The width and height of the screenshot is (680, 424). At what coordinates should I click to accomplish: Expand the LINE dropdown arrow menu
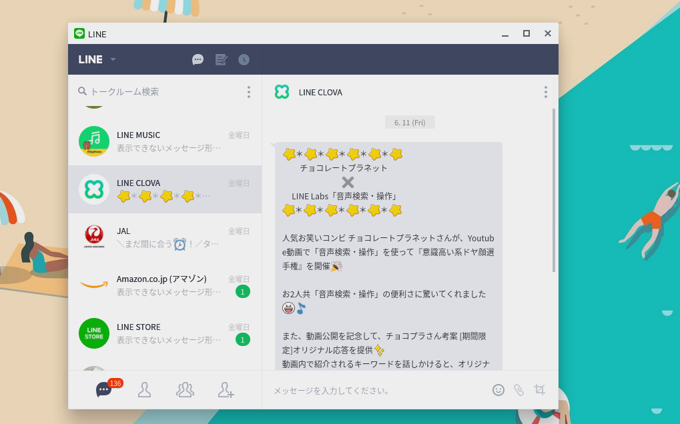pyautogui.click(x=113, y=59)
